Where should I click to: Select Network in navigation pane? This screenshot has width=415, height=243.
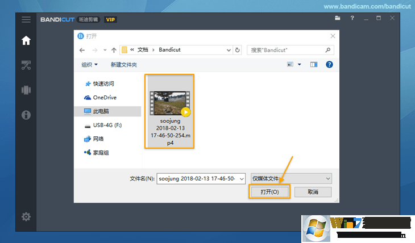pyautogui.click(x=94, y=139)
